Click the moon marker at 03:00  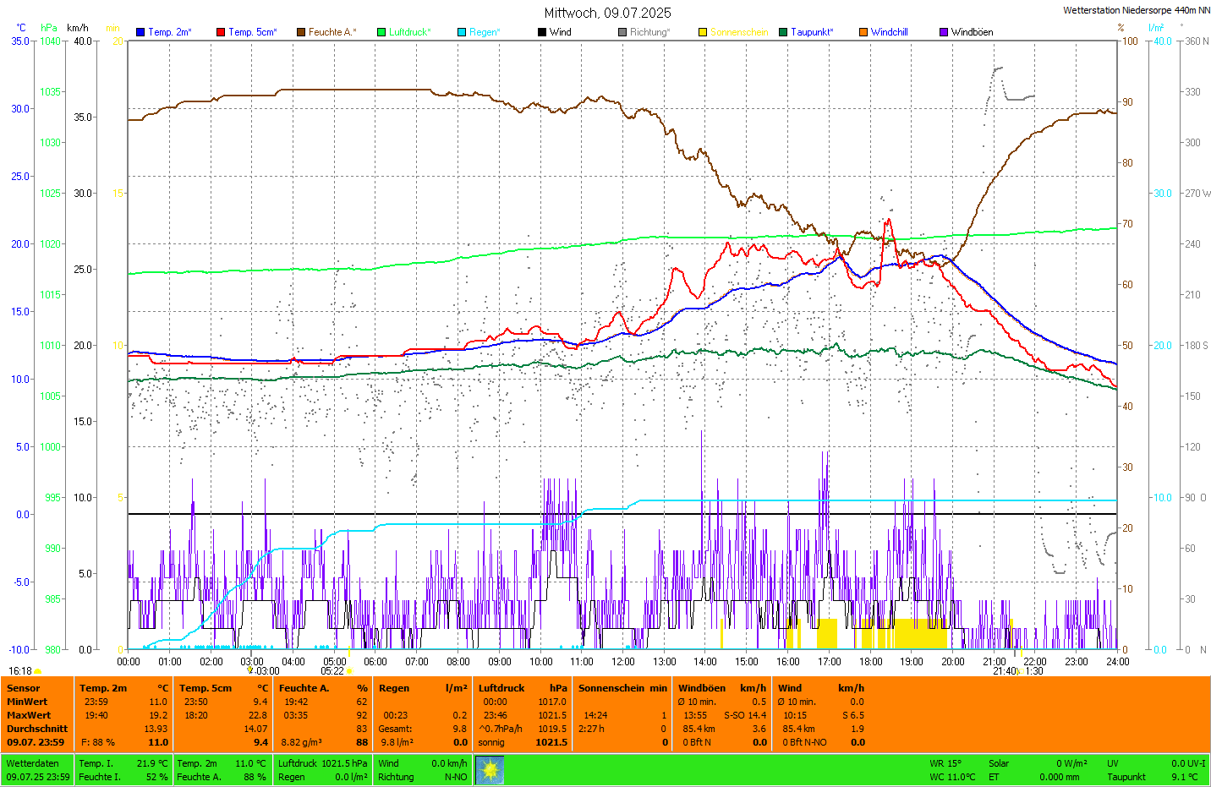[x=250, y=670]
